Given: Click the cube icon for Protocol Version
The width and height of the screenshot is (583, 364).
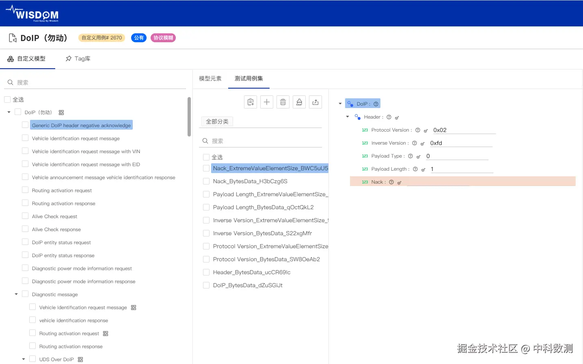Looking at the screenshot, I should (426, 130).
